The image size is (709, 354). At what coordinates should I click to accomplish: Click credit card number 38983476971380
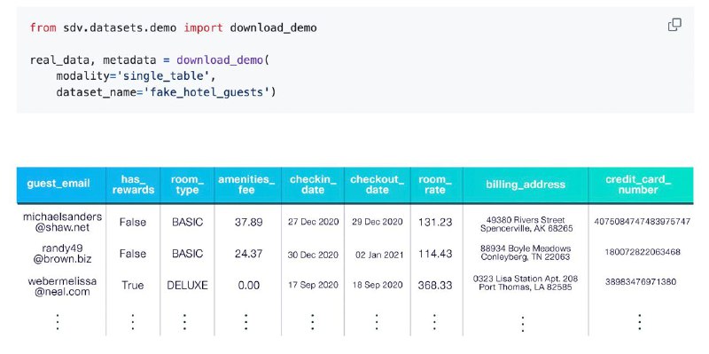click(x=641, y=281)
